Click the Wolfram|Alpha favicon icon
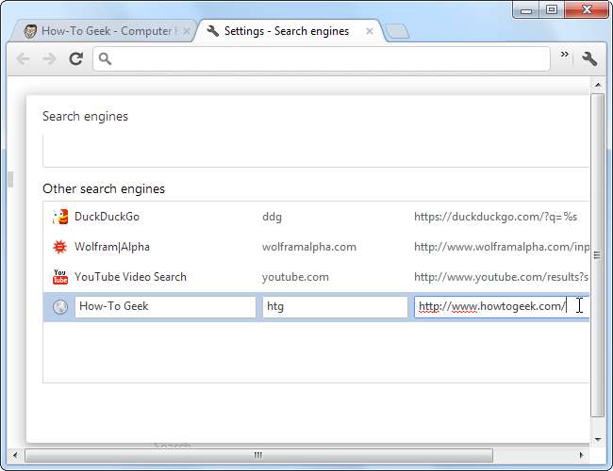Image resolution: width=613 pixels, height=471 pixels. pos(60,247)
